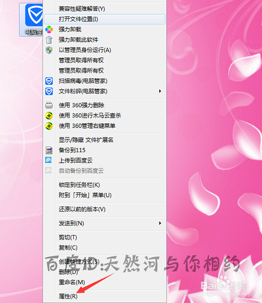Select 创建快捷方式(S)

105,262
